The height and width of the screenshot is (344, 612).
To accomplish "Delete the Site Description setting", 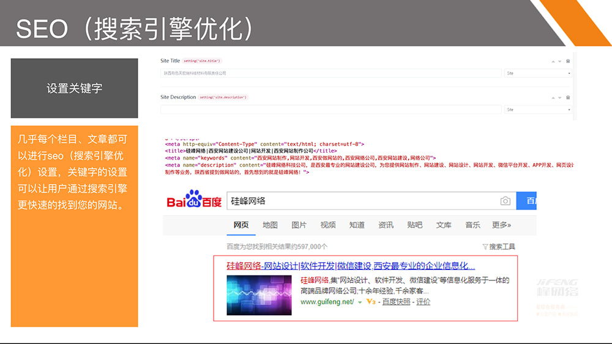I will click(568, 97).
